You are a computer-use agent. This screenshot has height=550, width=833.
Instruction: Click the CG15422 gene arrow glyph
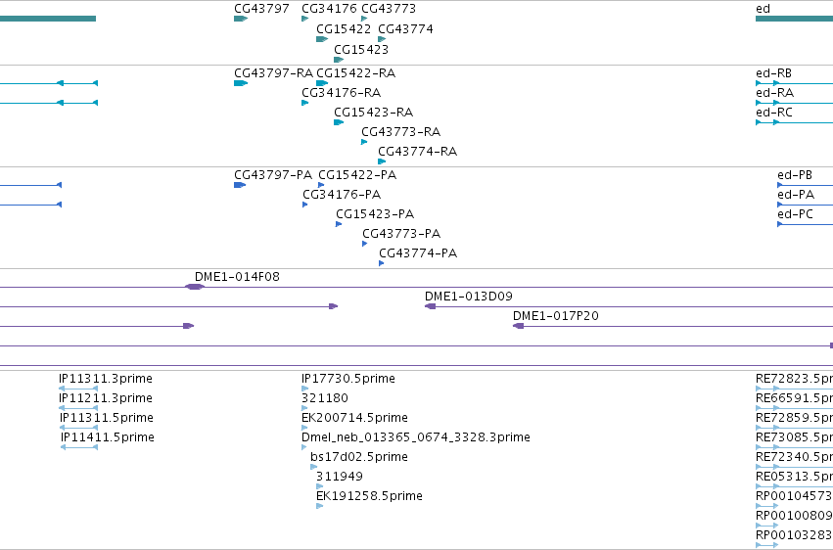click(322, 39)
